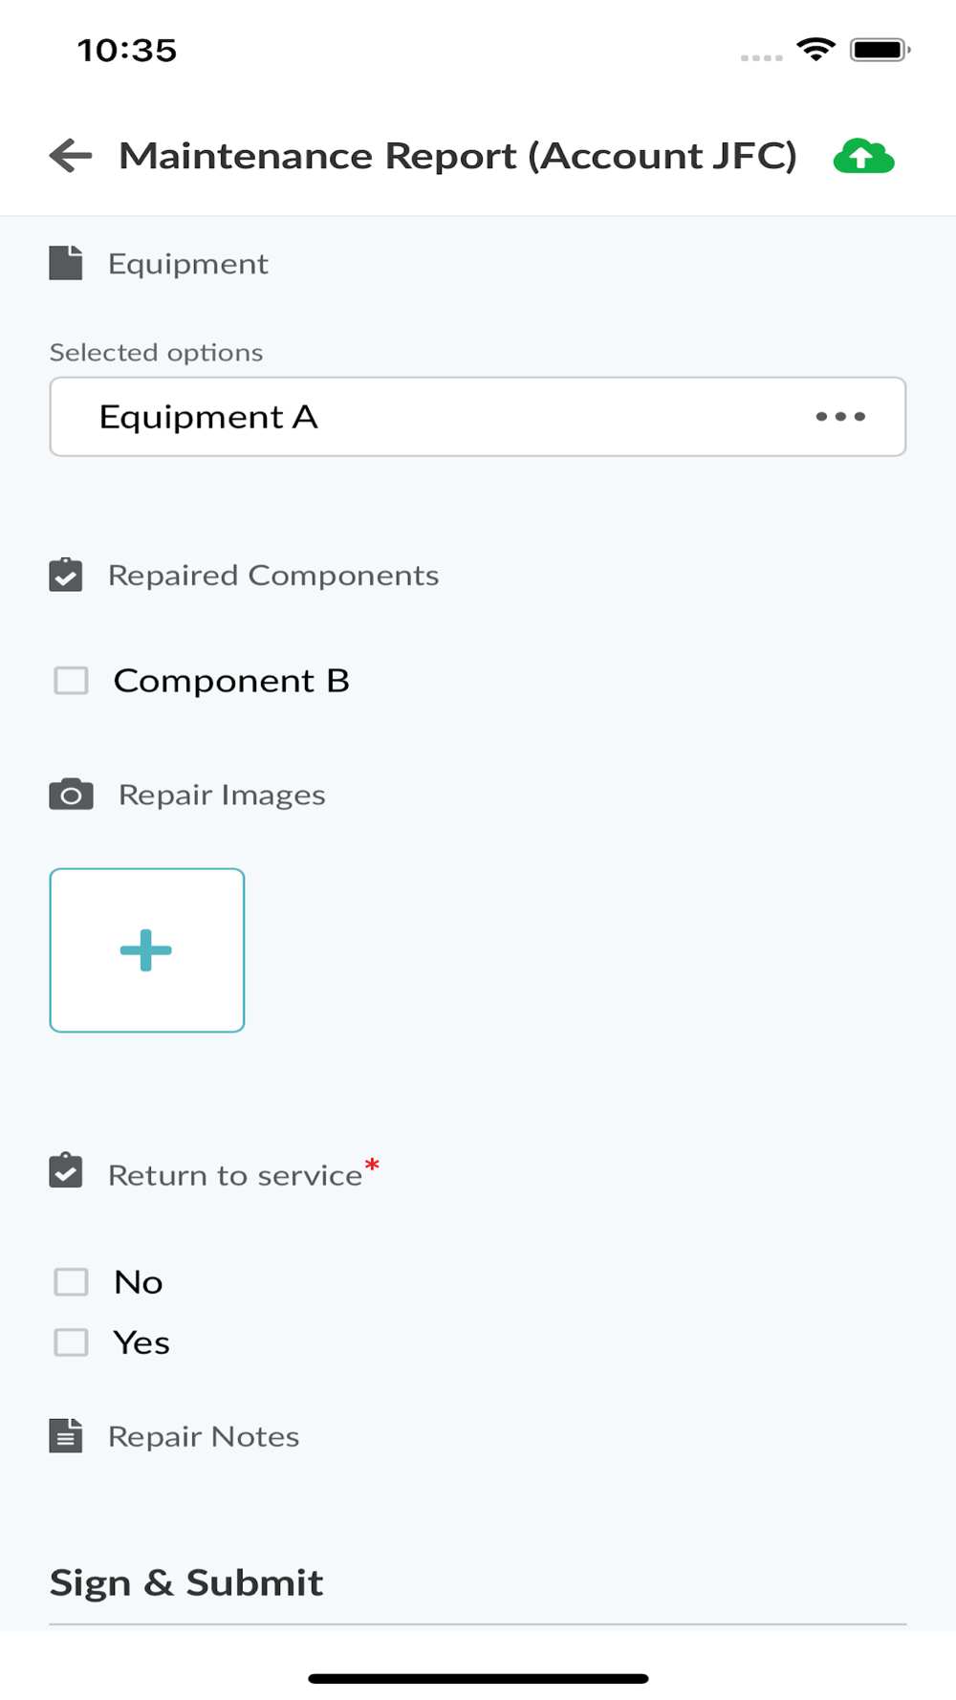Select the No checkbox
Screen dimensions: 956x1700
click(x=71, y=1282)
